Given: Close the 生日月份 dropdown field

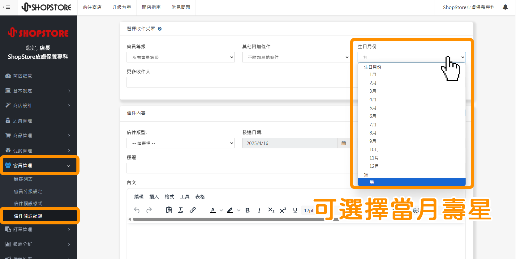Looking at the screenshot, I should 412,57.
